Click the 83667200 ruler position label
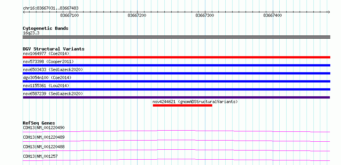The image size is (341, 165). [x=137, y=15]
